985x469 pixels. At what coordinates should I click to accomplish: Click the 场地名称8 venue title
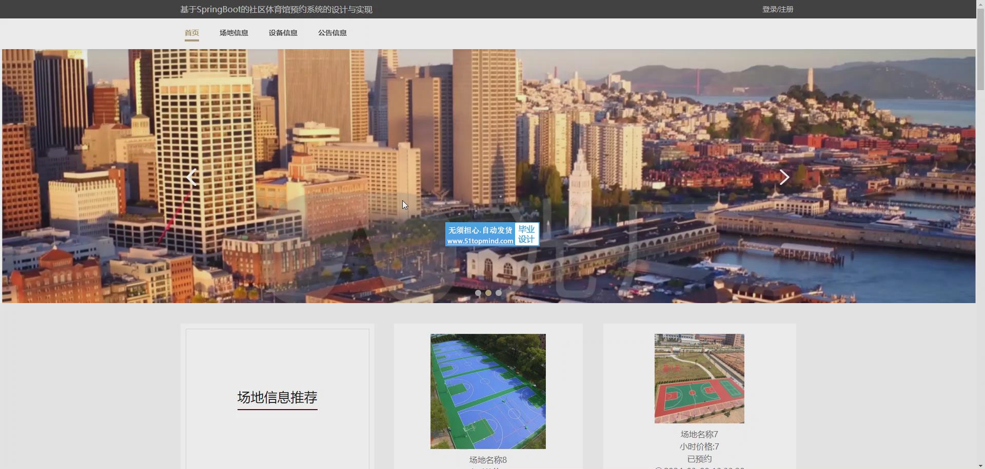(488, 460)
